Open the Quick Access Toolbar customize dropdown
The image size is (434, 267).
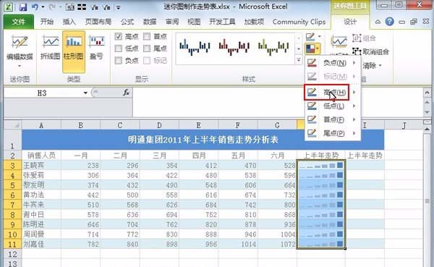118,7
